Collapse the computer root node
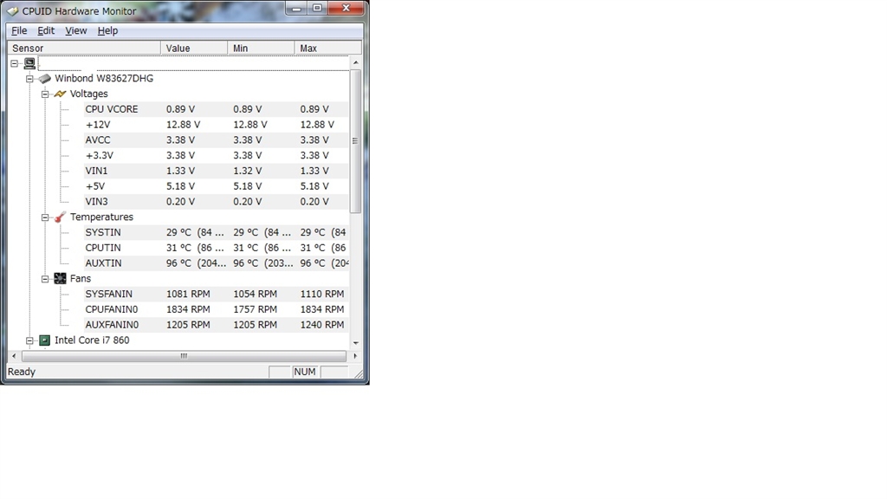Image resolution: width=887 pixels, height=499 pixels. pyautogui.click(x=14, y=63)
